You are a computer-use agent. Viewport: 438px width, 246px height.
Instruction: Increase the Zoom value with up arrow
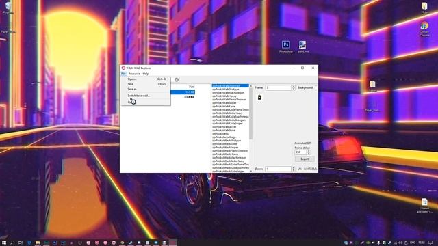294,168
